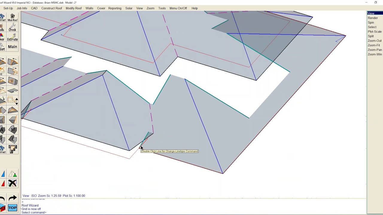The image size is (383, 215).
Task: Choose Plot-Scale in the right panel
Action: click(375, 31)
